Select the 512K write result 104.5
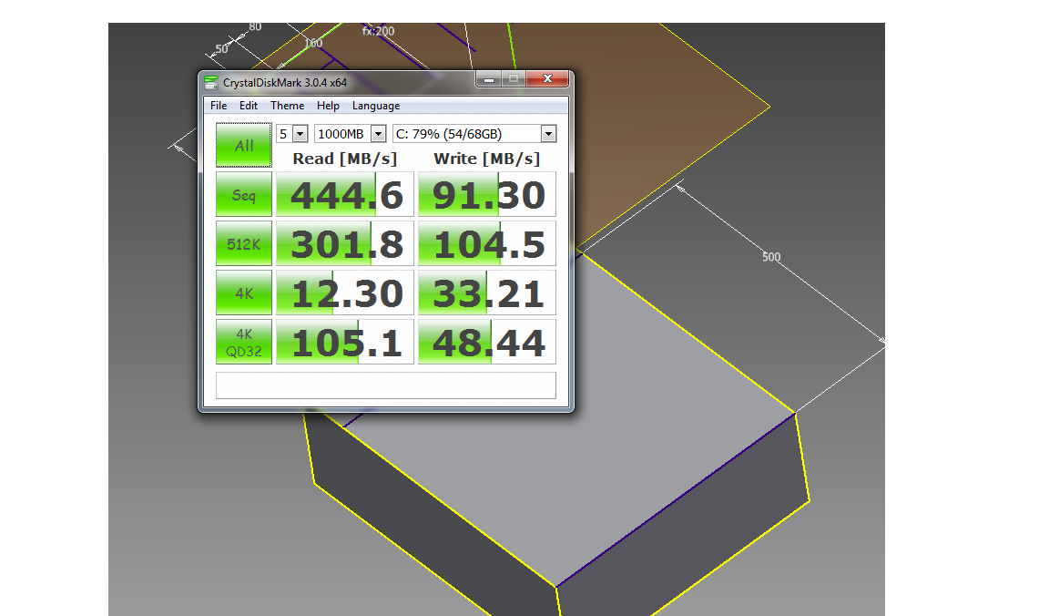Screen dimensions: 1049x616 [487, 244]
